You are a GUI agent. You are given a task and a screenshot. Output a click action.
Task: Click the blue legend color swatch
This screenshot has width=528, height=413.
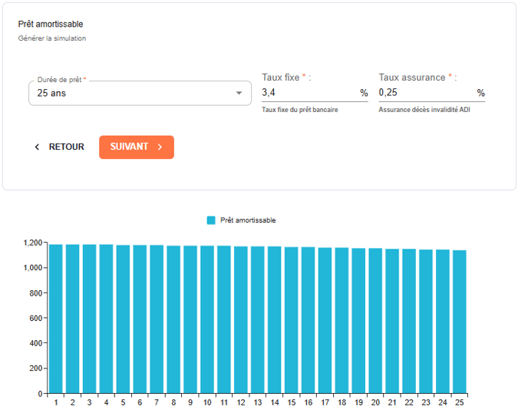(x=211, y=220)
